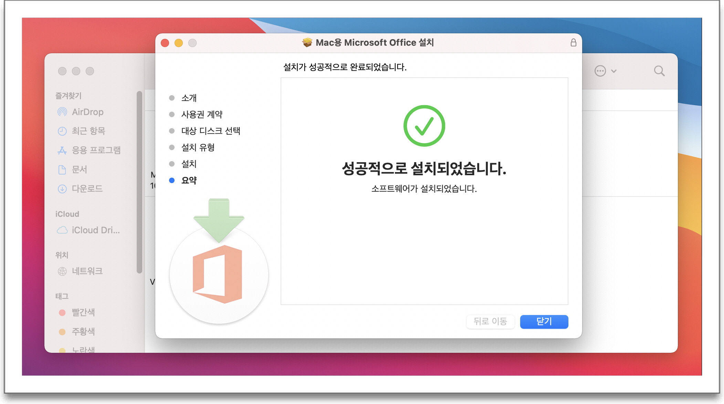Click the 태그 section header
The width and height of the screenshot is (724, 404).
62,296
